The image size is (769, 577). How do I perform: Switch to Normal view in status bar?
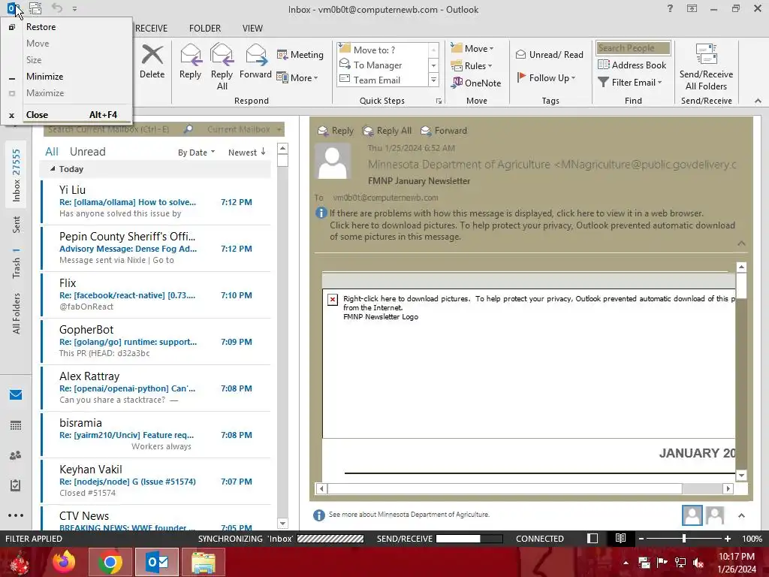pyautogui.click(x=593, y=538)
